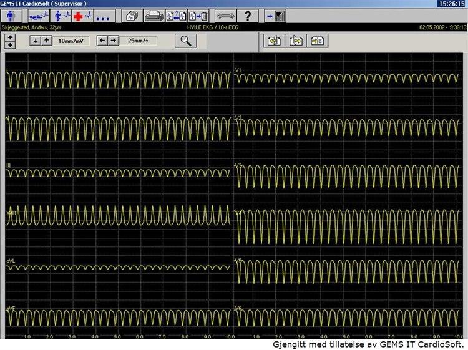Viewport: 468px width, 350px height.
Task: Click the printer icon to print ECG
Action: coord(153,16)
